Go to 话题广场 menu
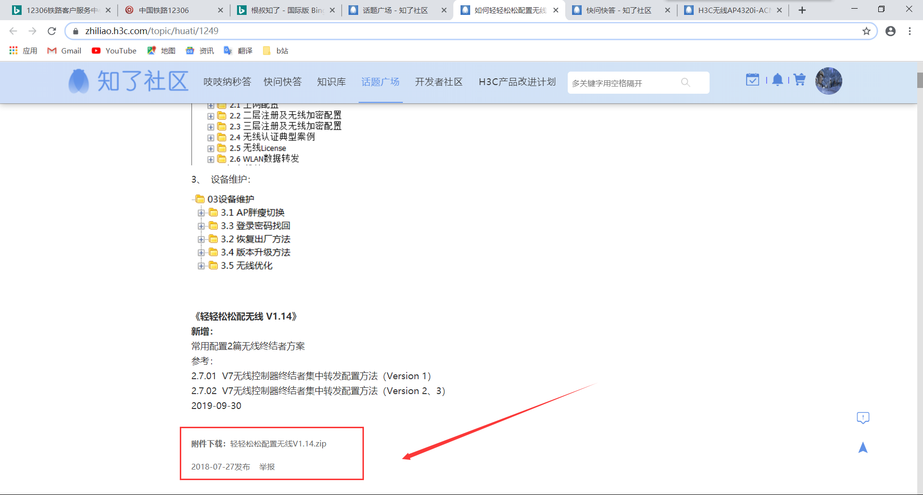The width and height of the screenshot is (923, 495). [381, 82]
